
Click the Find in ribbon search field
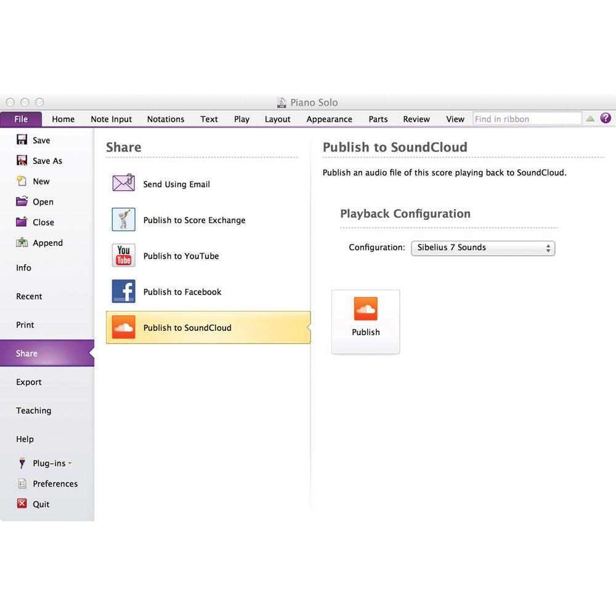[527, 119]
